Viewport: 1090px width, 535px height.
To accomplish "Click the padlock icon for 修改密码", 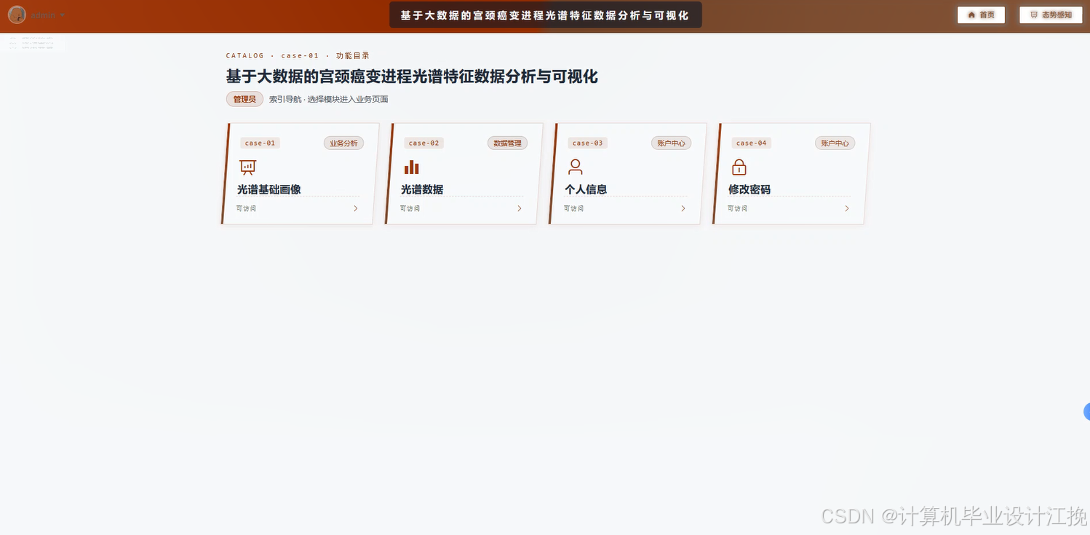I will (739, 167).
